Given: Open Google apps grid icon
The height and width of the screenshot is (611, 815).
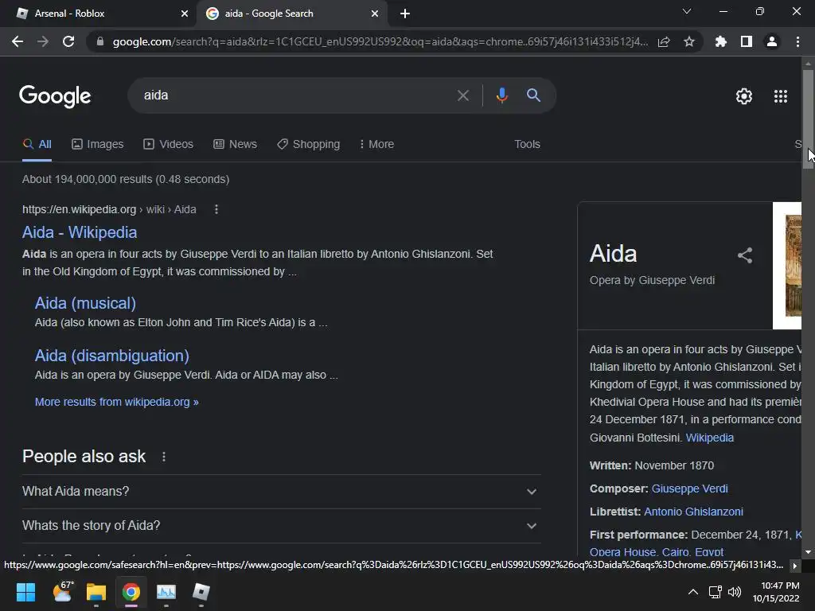Looking at the screenshot, I should click(x=781, y=96).
